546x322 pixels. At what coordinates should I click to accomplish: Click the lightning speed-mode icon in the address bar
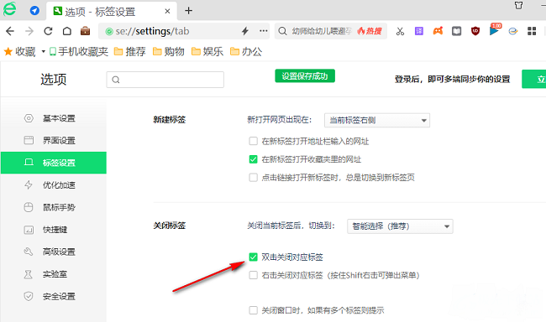pos(245,31)
